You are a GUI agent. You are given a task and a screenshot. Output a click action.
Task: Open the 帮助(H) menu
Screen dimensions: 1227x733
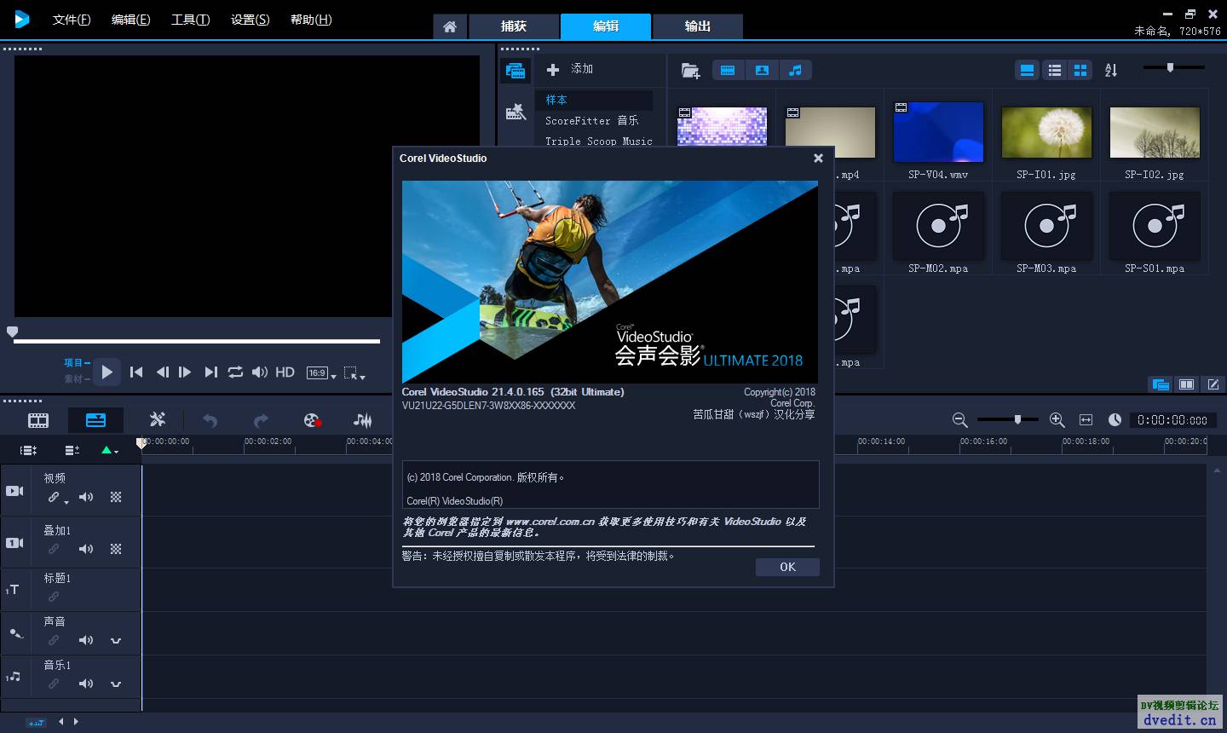tap(311, 20)
